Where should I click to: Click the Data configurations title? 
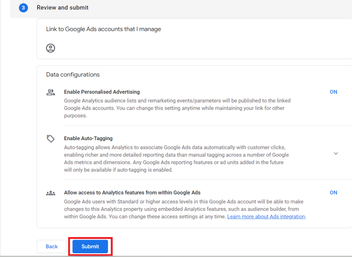[73, 74]
